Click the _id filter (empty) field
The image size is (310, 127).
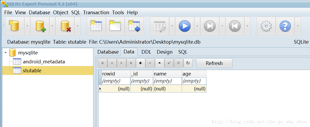click(x=142, y=81)
